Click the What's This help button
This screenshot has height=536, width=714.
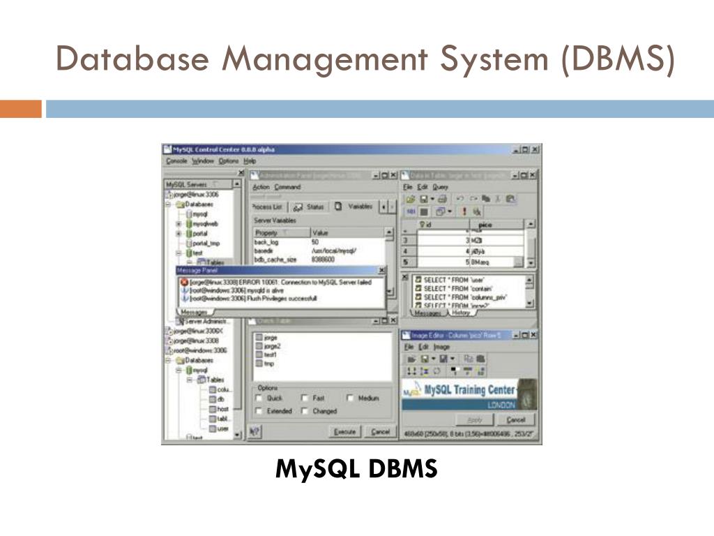click(x=255, y=431)
